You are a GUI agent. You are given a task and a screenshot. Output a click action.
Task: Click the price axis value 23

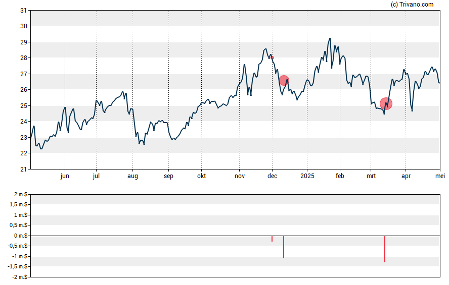[23, 138]
